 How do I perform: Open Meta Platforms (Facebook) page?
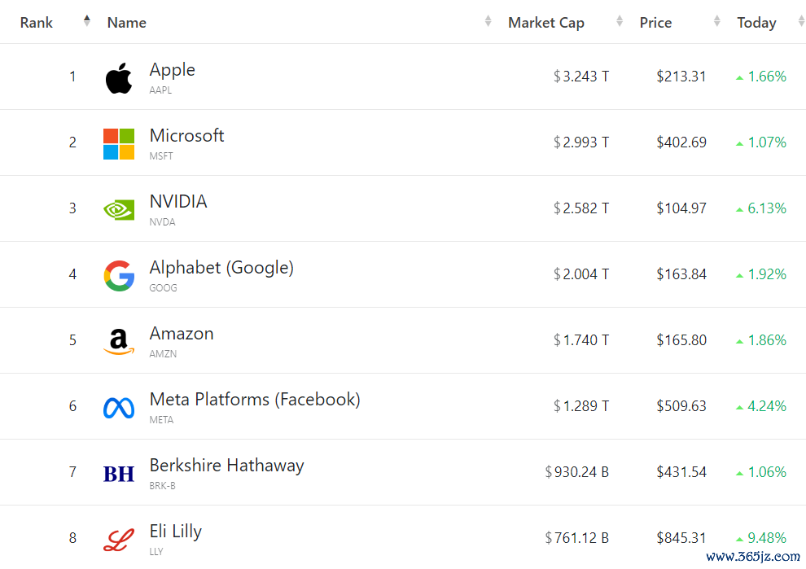[255, 400]
